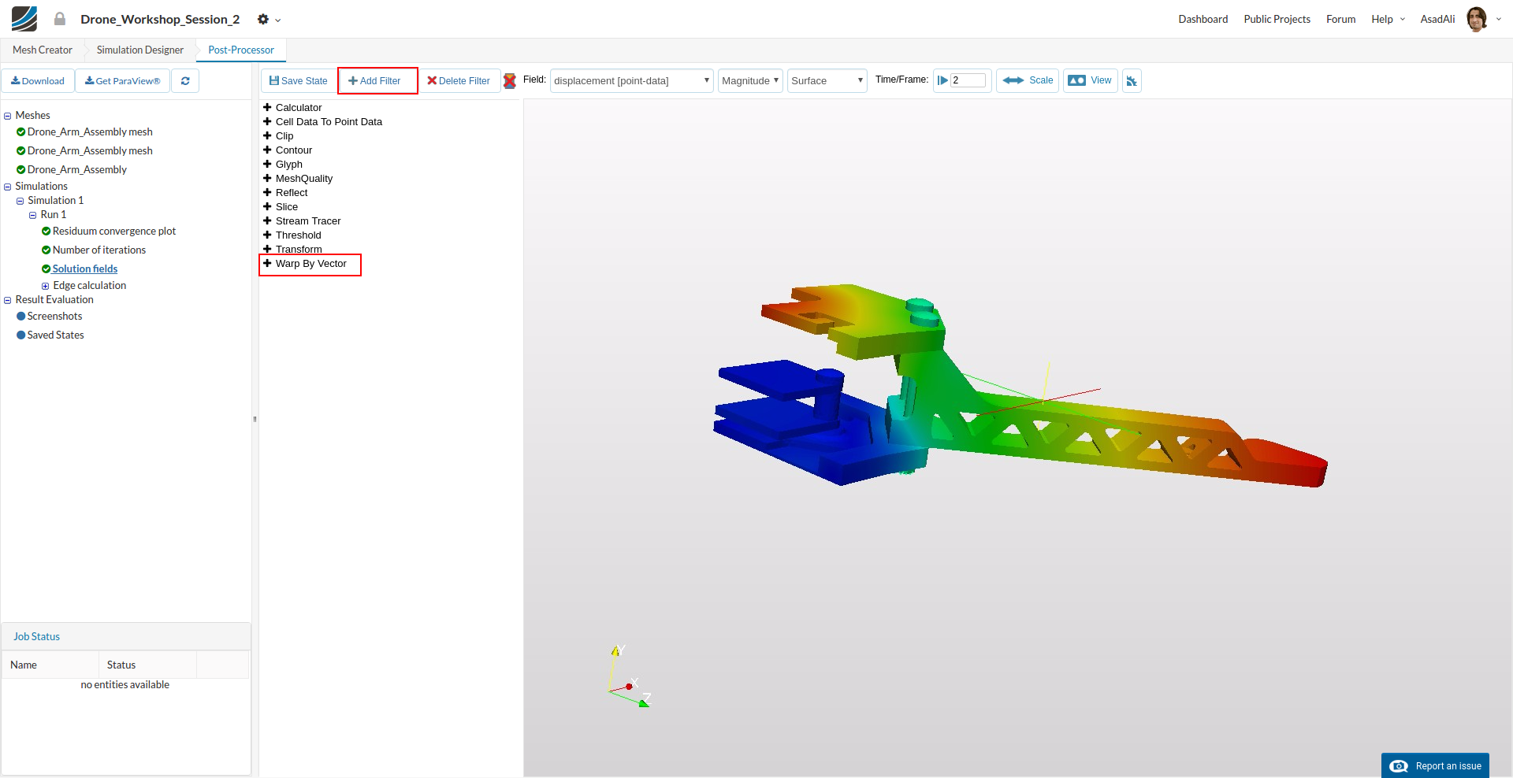Image resolution: width=1513 pixels, height=778 pixels.
Task: Collapse the Run 1 node
Action: pos(33,215)
